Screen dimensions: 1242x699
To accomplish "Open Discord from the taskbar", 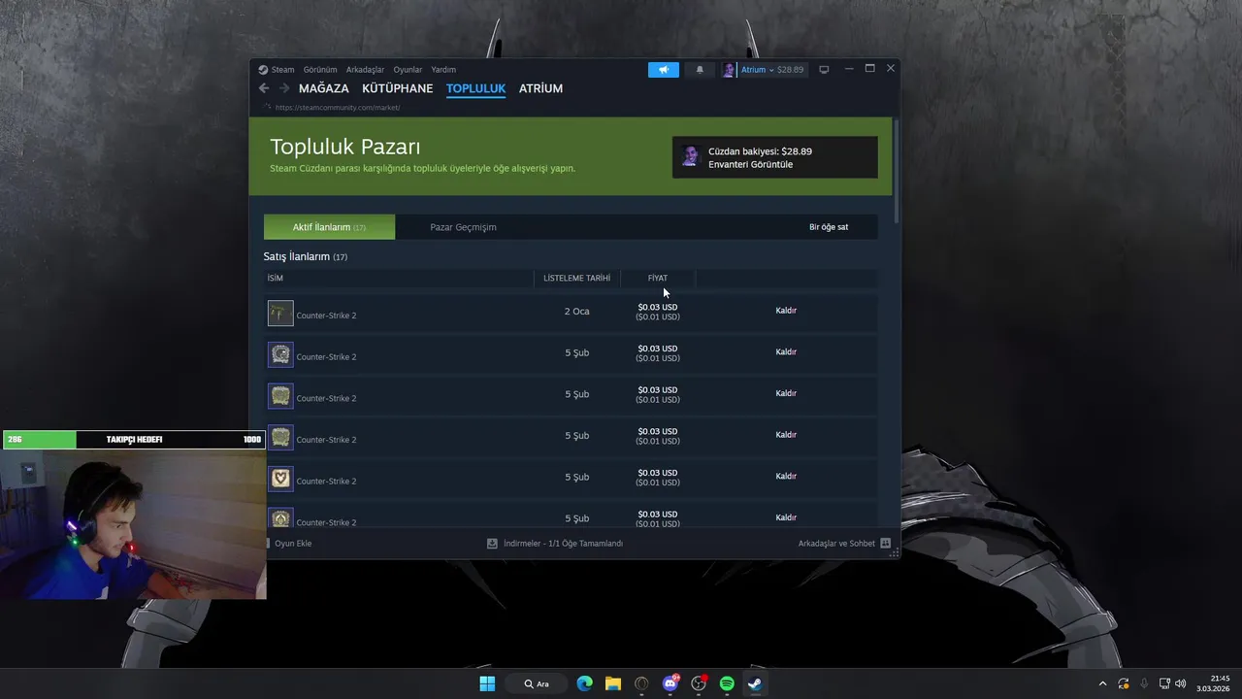I will pyautogui.click(x=670, y=683).
